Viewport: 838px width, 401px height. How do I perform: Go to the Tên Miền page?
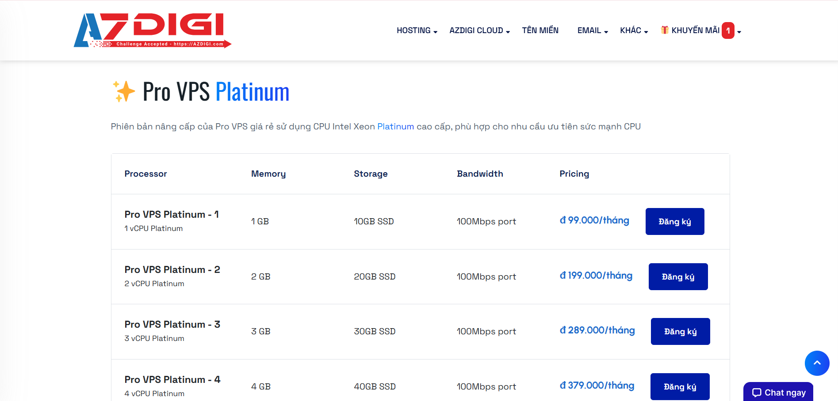pos(540,30)
